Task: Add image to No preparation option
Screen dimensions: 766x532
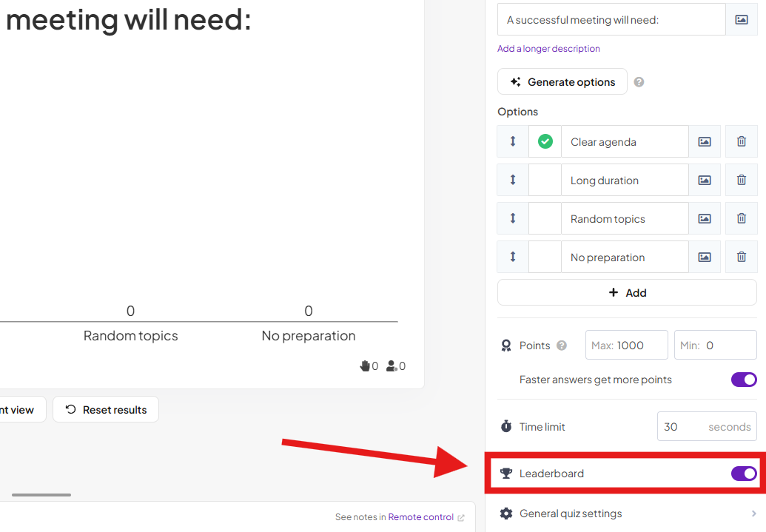Action: click(x=704, y=257)
